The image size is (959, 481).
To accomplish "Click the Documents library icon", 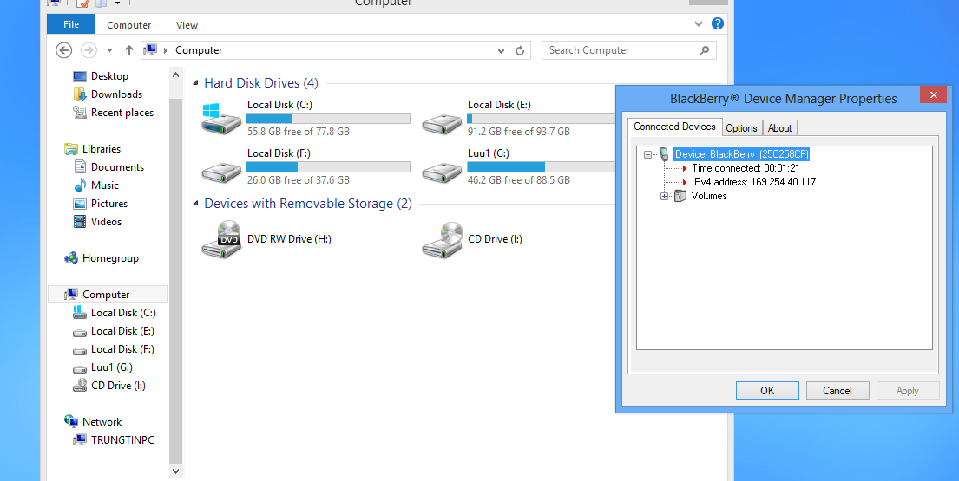I will click(80, 166).
